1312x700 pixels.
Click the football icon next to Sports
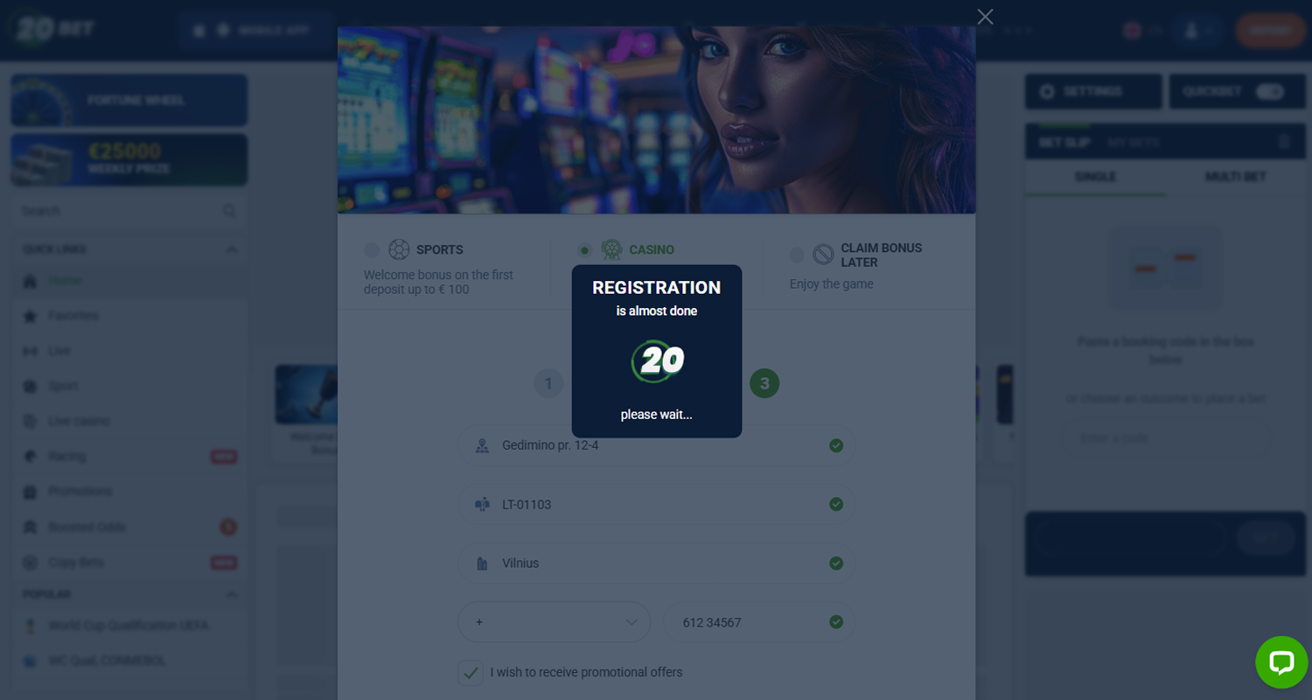click(x=399, y=249)
